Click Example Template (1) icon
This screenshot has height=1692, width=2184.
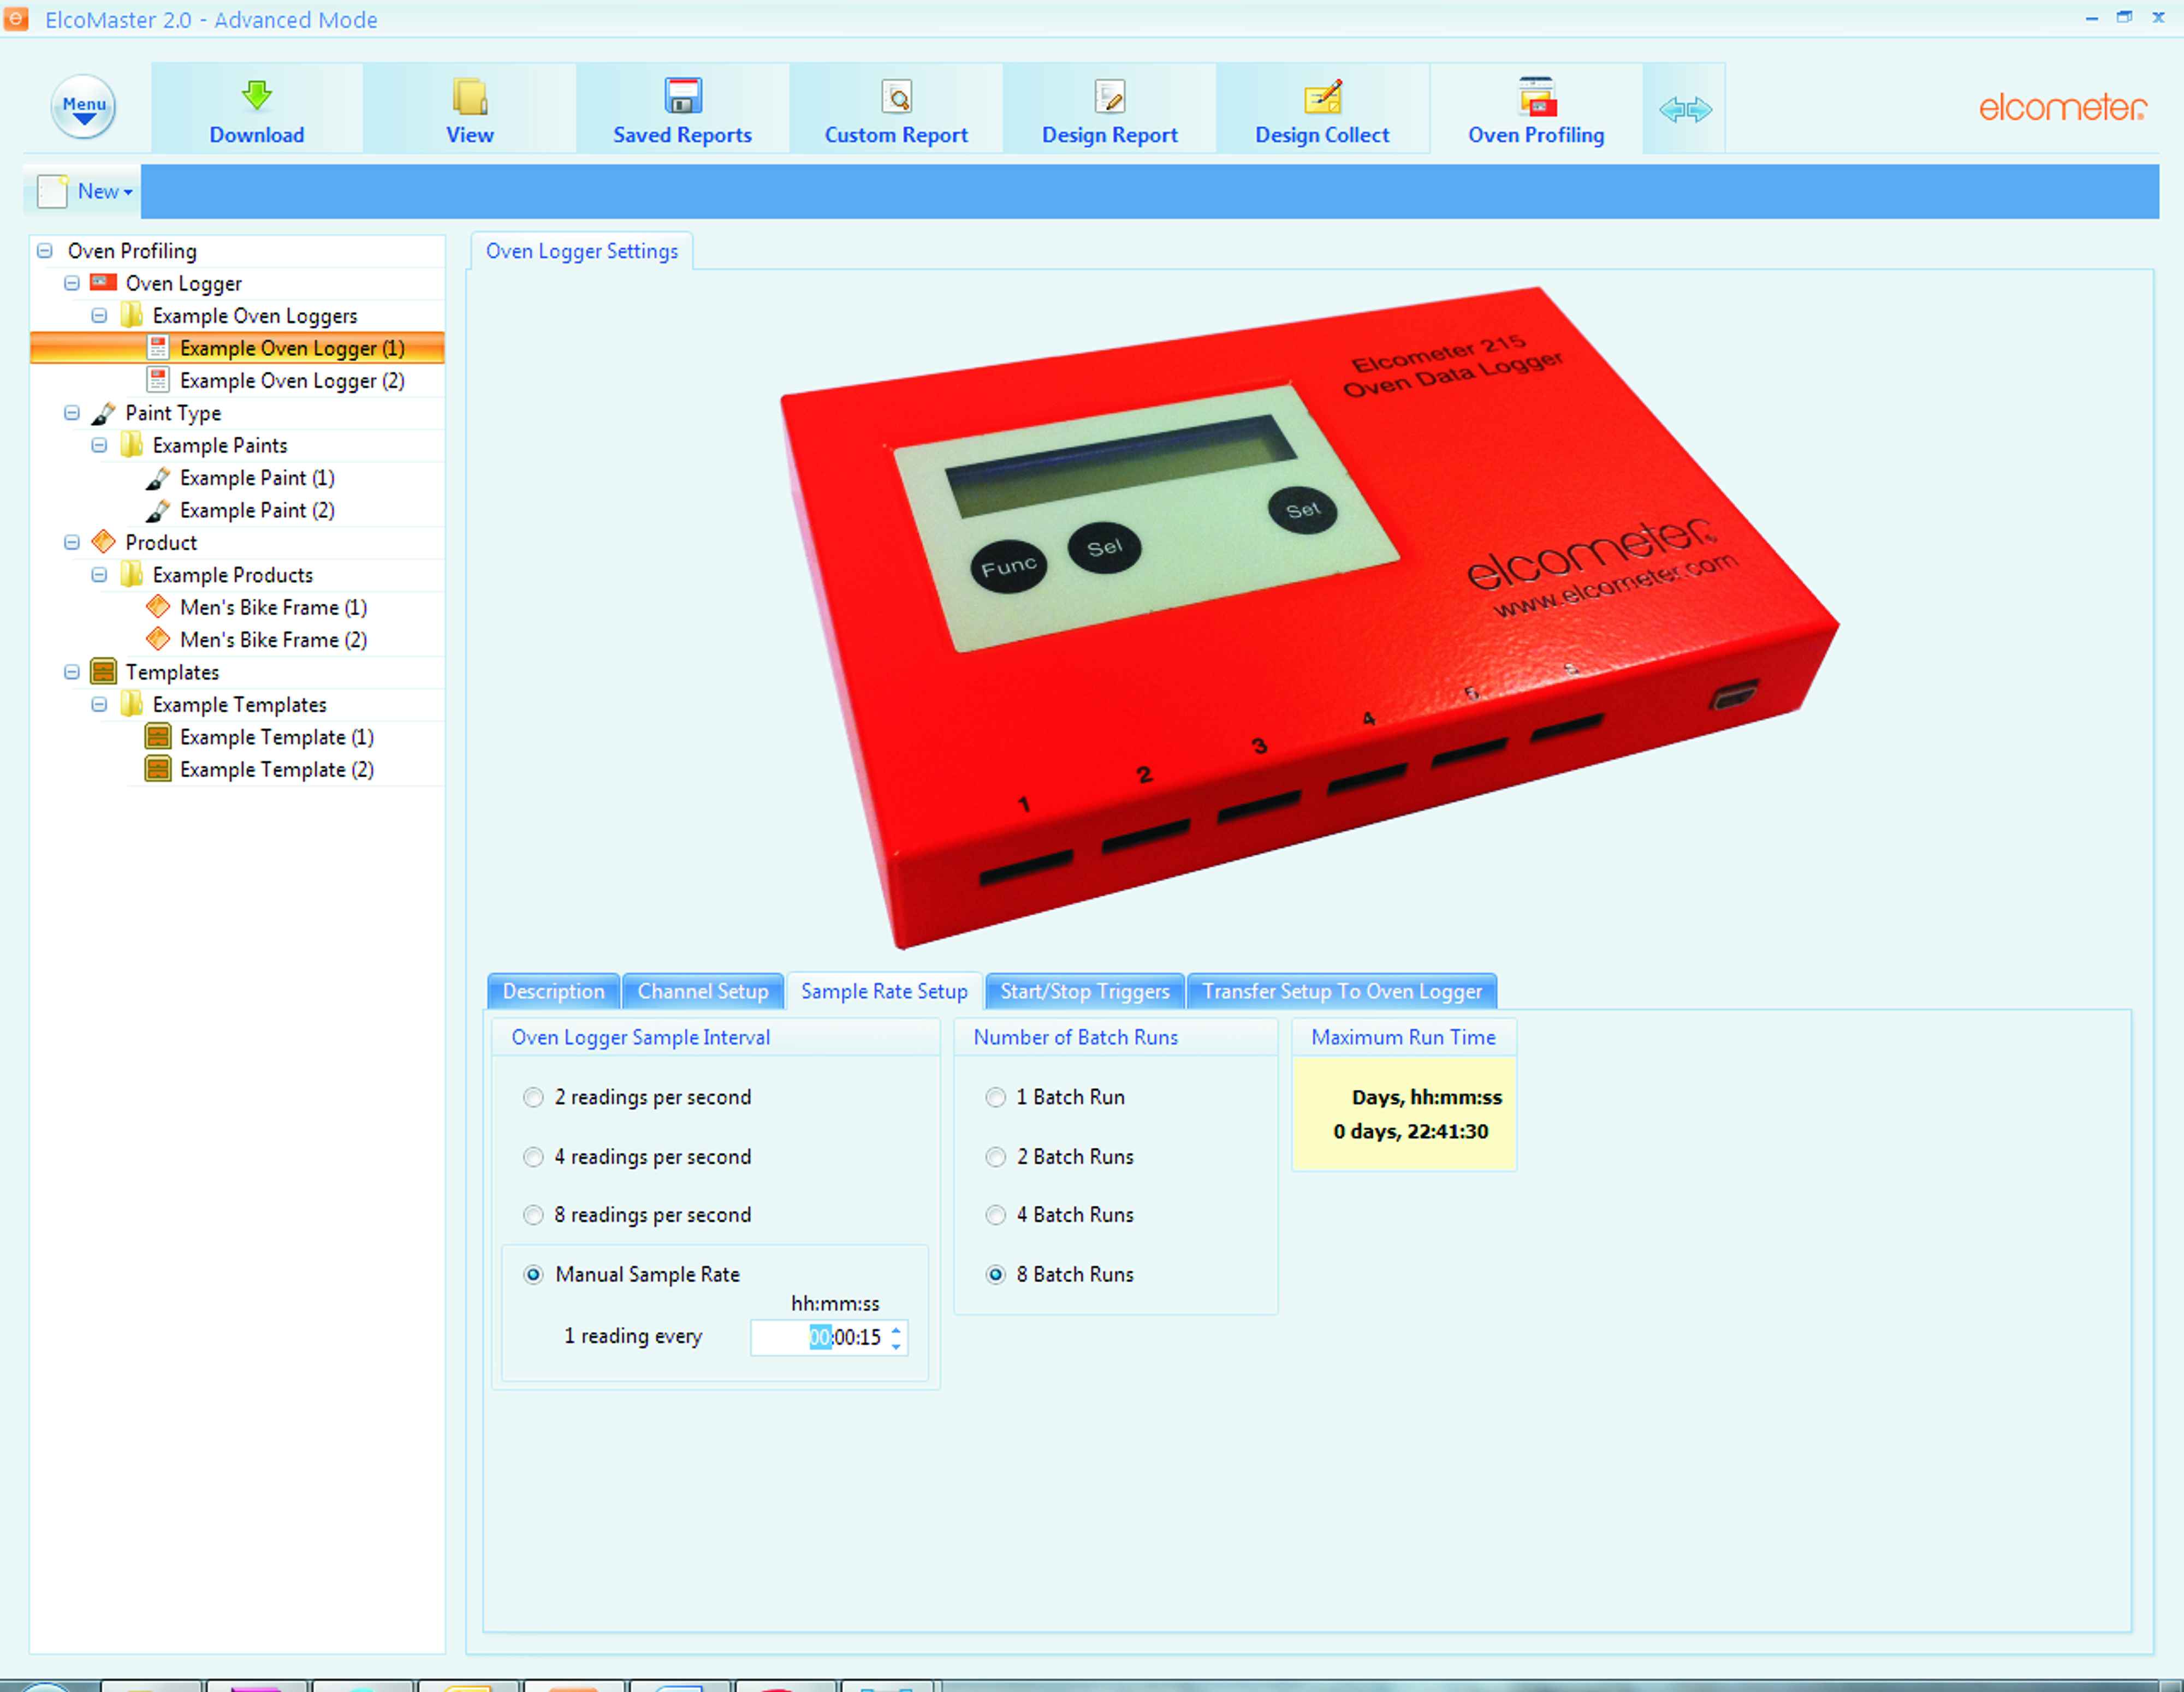(158, 736)
